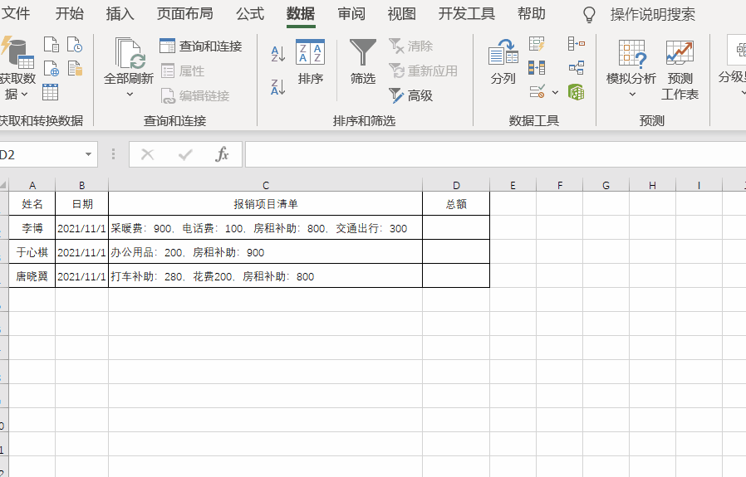Click the 清除 clear filter button
Screen dimensions: 746x477
410,46
